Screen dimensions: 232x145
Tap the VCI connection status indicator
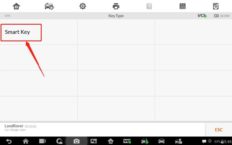(202, 16)
